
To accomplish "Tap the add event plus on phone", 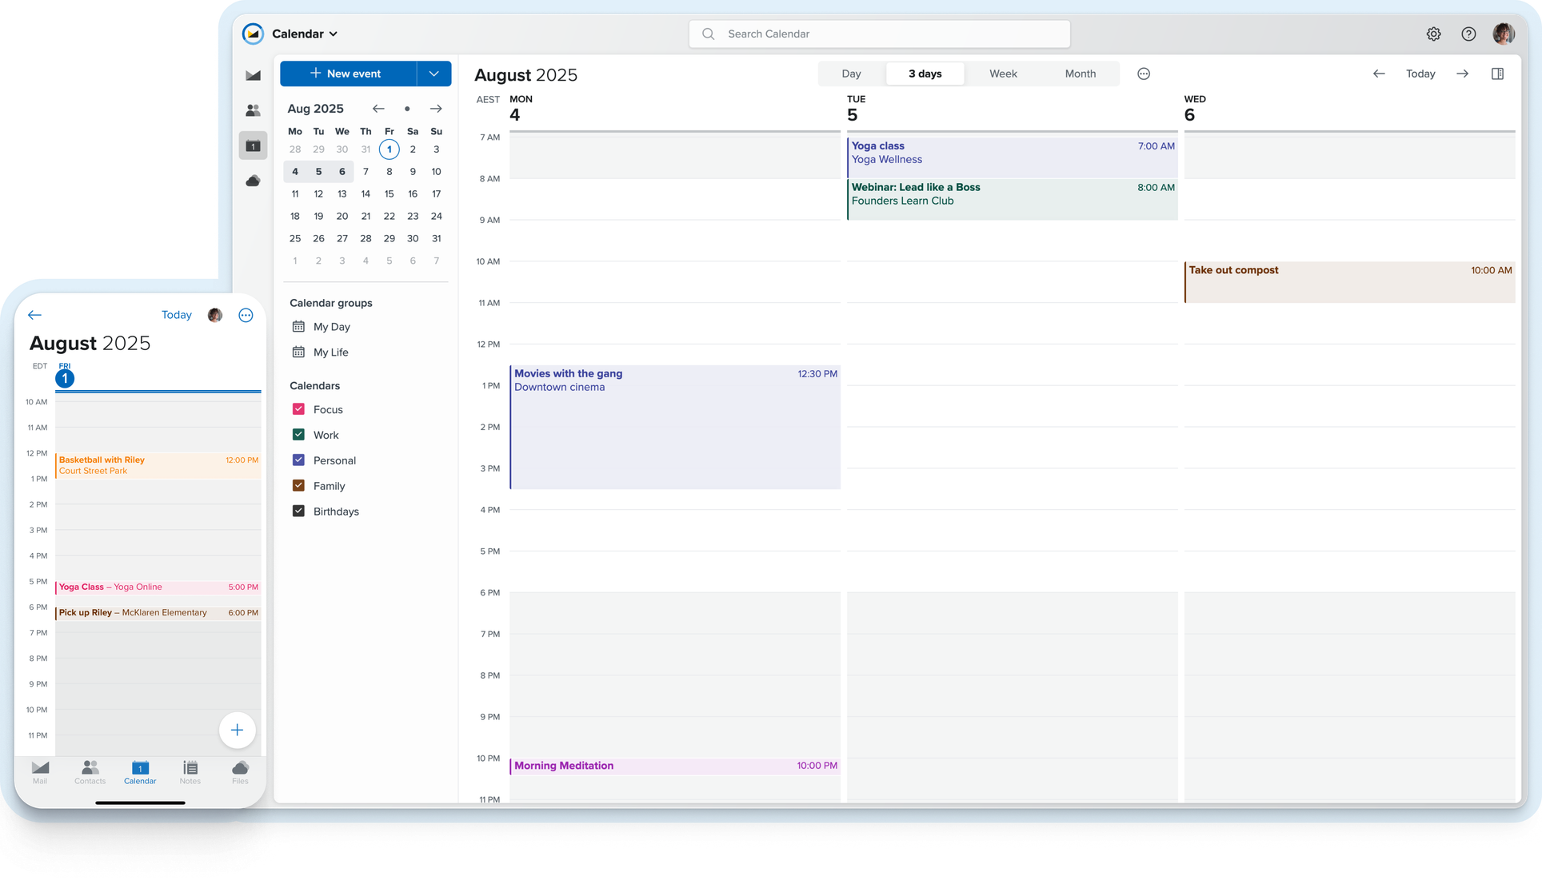I will coord(237,730).
